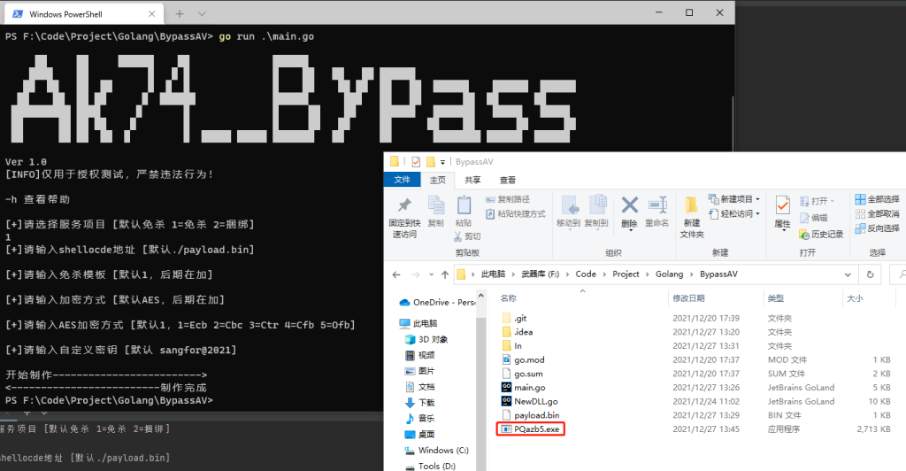Switch to the Home (主页) ribbon tab
Image resolution: width=906 pixels, height=471 pixels.
(437, 180)
